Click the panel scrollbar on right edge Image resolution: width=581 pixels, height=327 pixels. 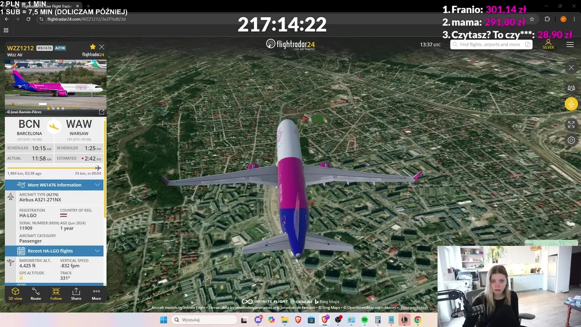click(x=105, y=168)
